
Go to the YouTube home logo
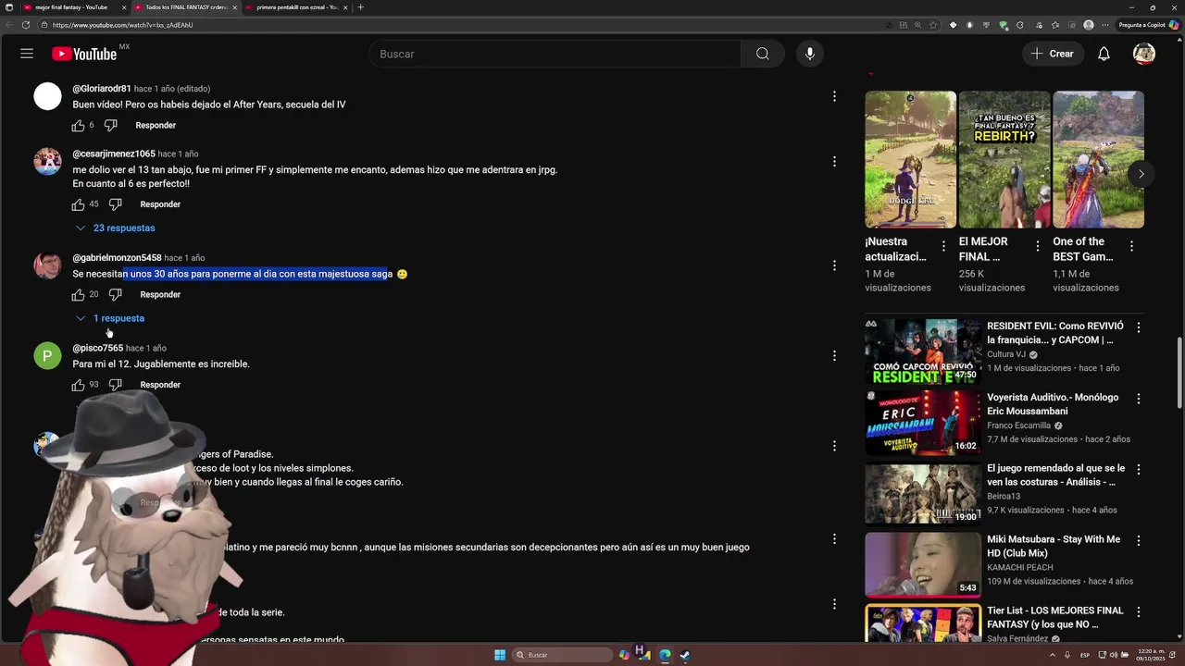click(x=84, y=54)
